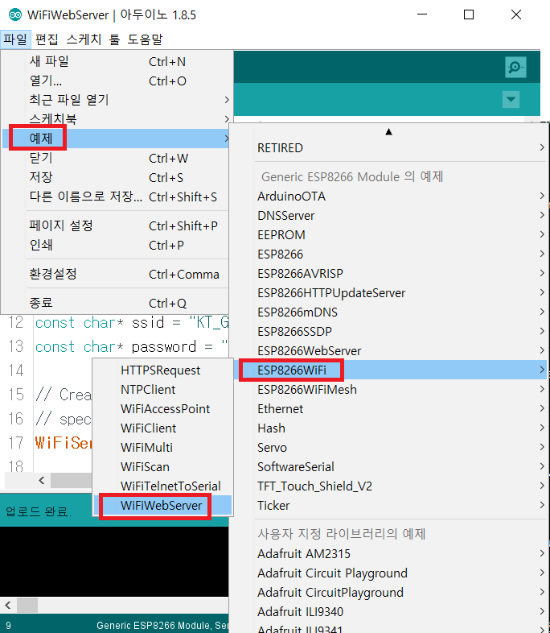
Task: Open the tab options dropdown arrow
Action: (x=511, y=99)
